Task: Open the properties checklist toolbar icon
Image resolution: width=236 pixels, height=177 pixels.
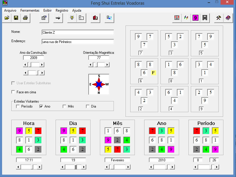Action: (44, 18)
